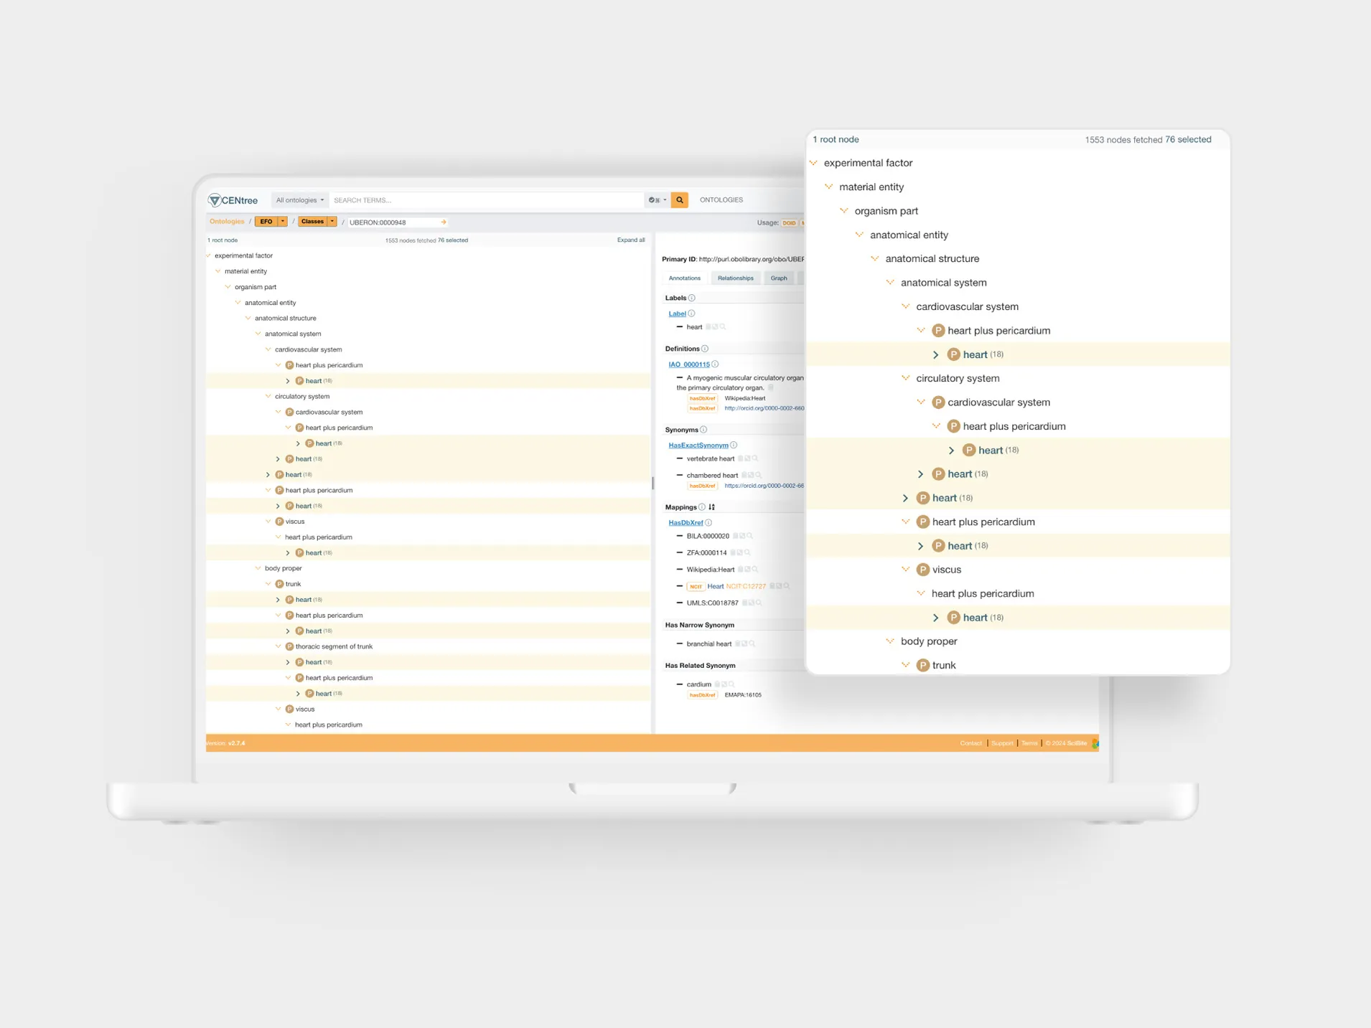The height and width of the screenshot is (1028, 1371).
Task: Click the CENtree logo in the header
Action: pos(233,200)
